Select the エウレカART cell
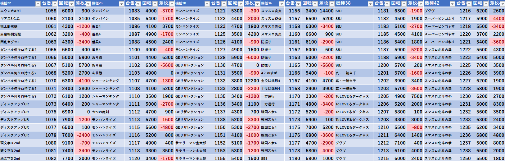 (20, 11)
